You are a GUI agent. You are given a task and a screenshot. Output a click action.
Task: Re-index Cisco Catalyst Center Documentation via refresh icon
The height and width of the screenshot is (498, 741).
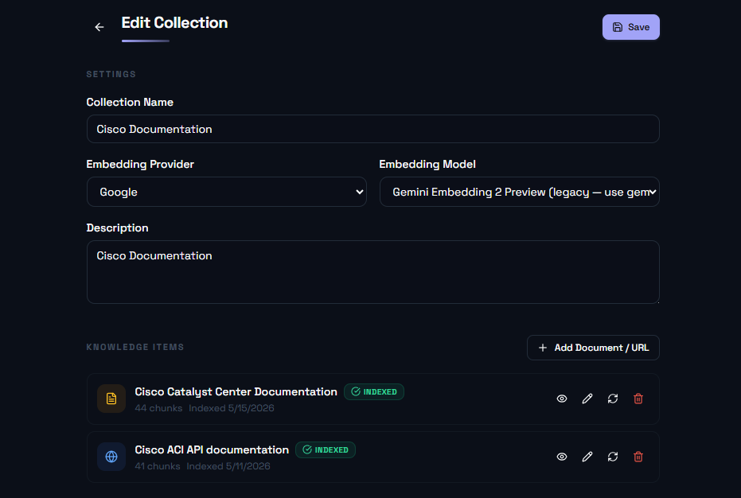click(613, 399)
